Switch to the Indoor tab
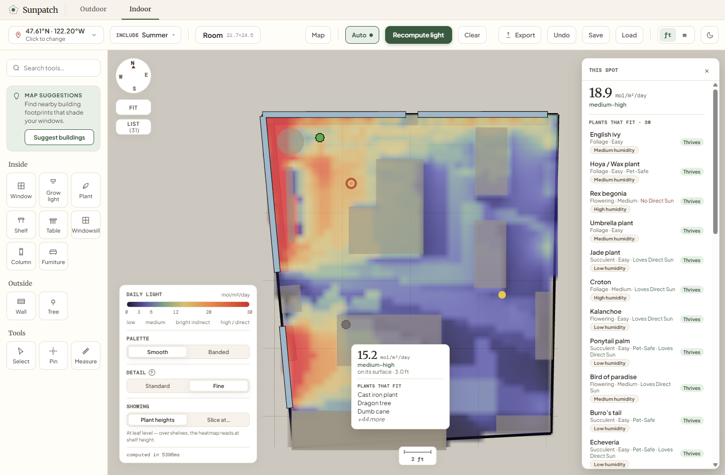 pyautogui.click(x=140, y=9)
